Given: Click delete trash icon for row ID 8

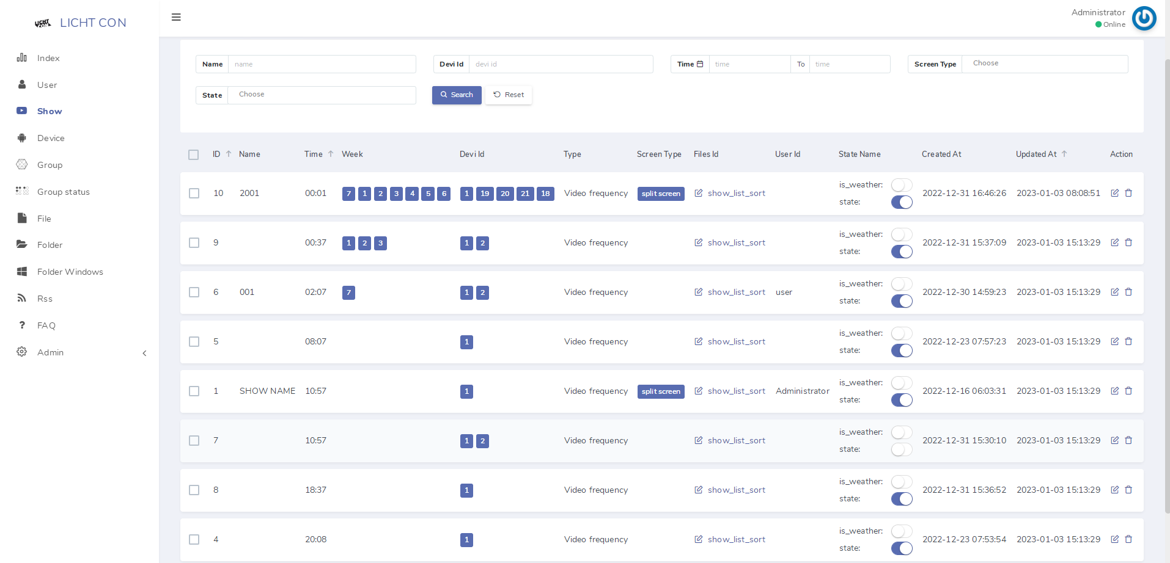Looking at the screenshot, I should pos(1128,490).
